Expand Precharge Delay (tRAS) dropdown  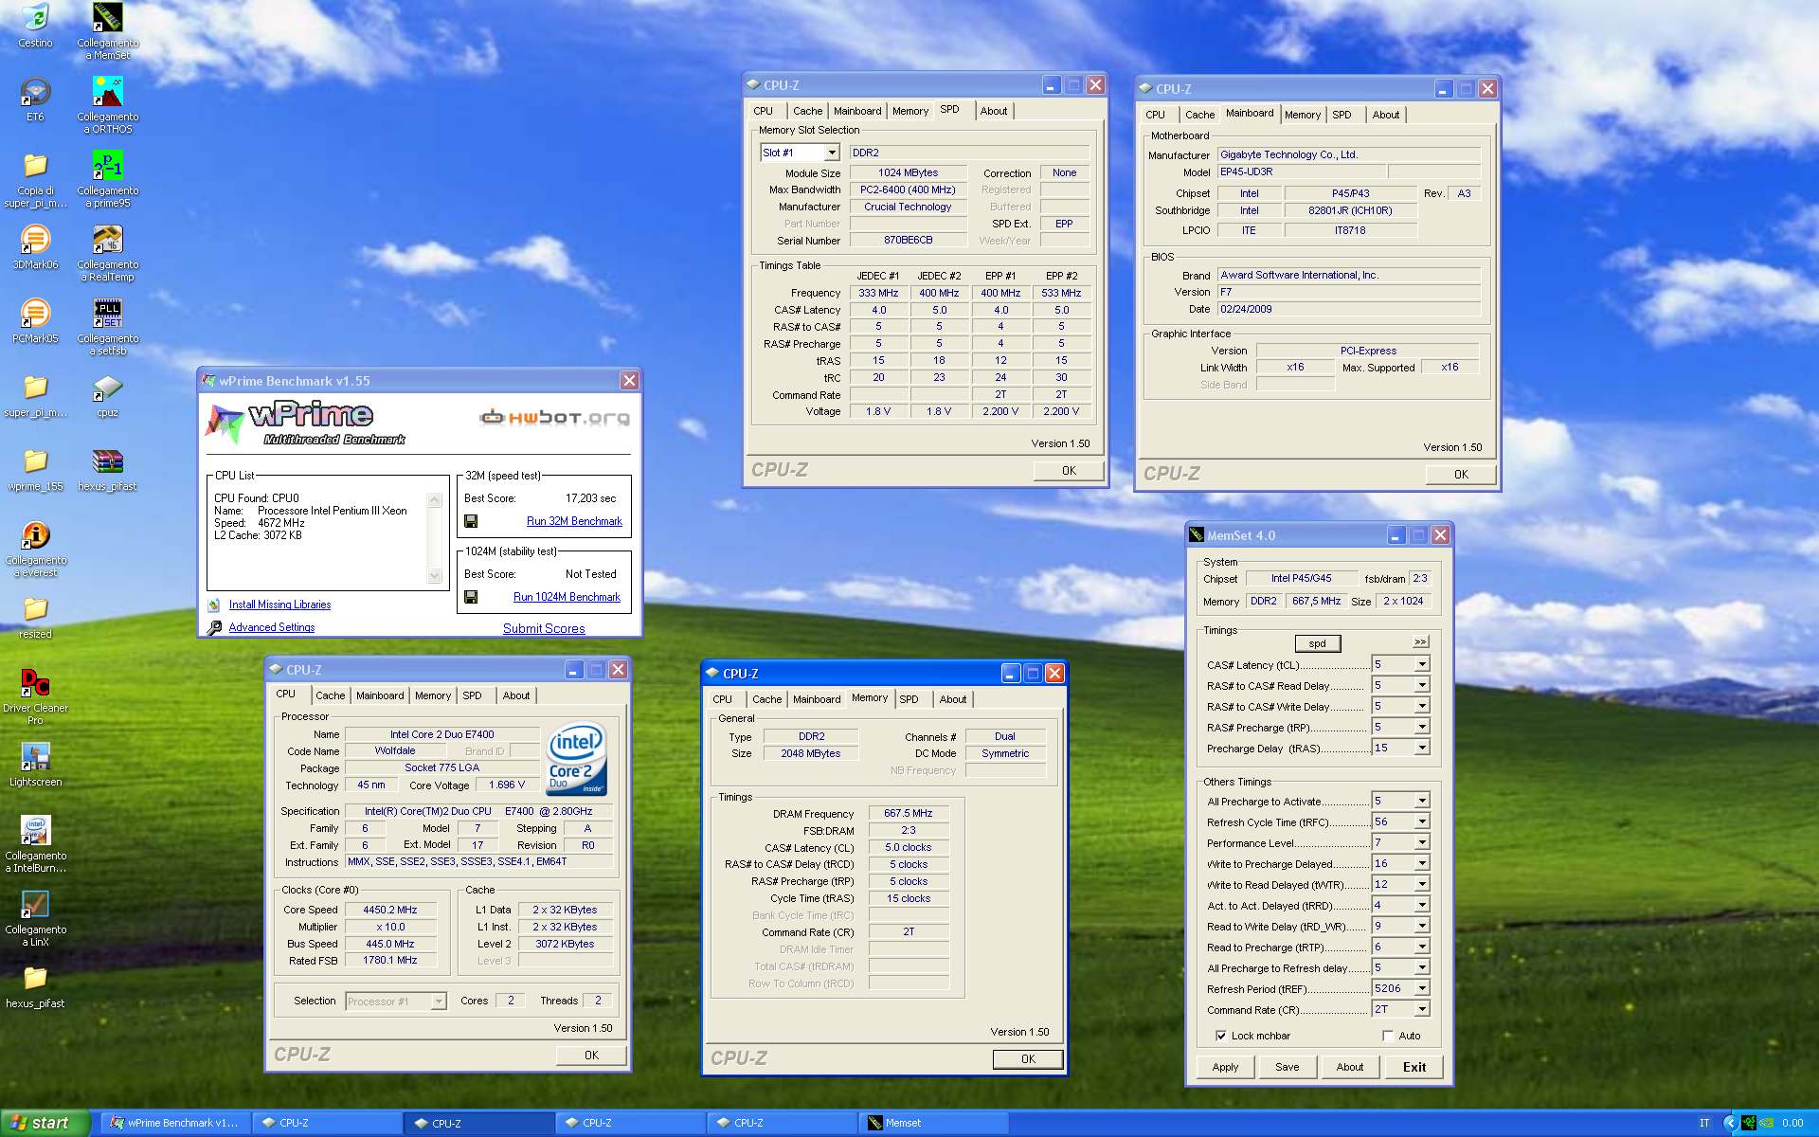click(1422, 748)
